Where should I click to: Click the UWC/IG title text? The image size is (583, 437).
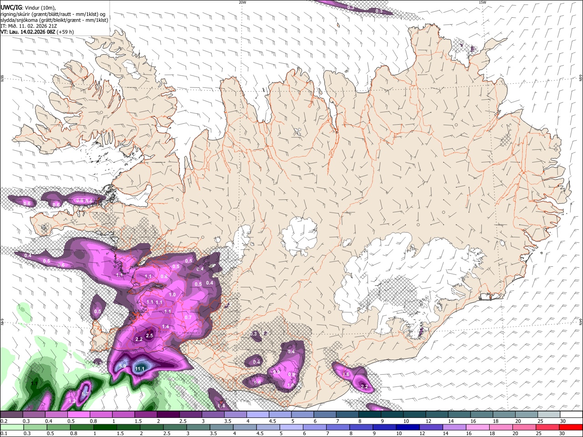pyautogui.click(x=10, y=7)
